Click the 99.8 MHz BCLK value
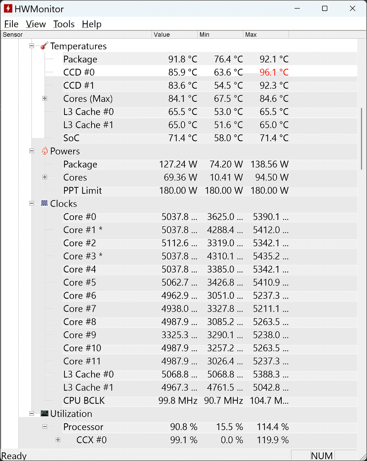This screenshot has height=461, width=367. click(x=178, y=401)
